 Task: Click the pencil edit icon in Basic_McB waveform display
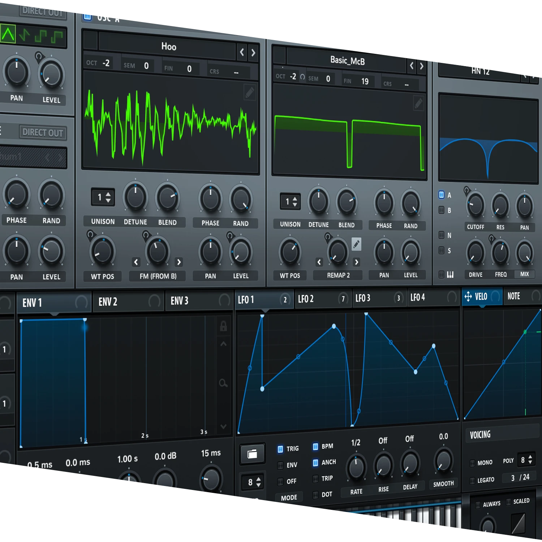pos(418,104)
